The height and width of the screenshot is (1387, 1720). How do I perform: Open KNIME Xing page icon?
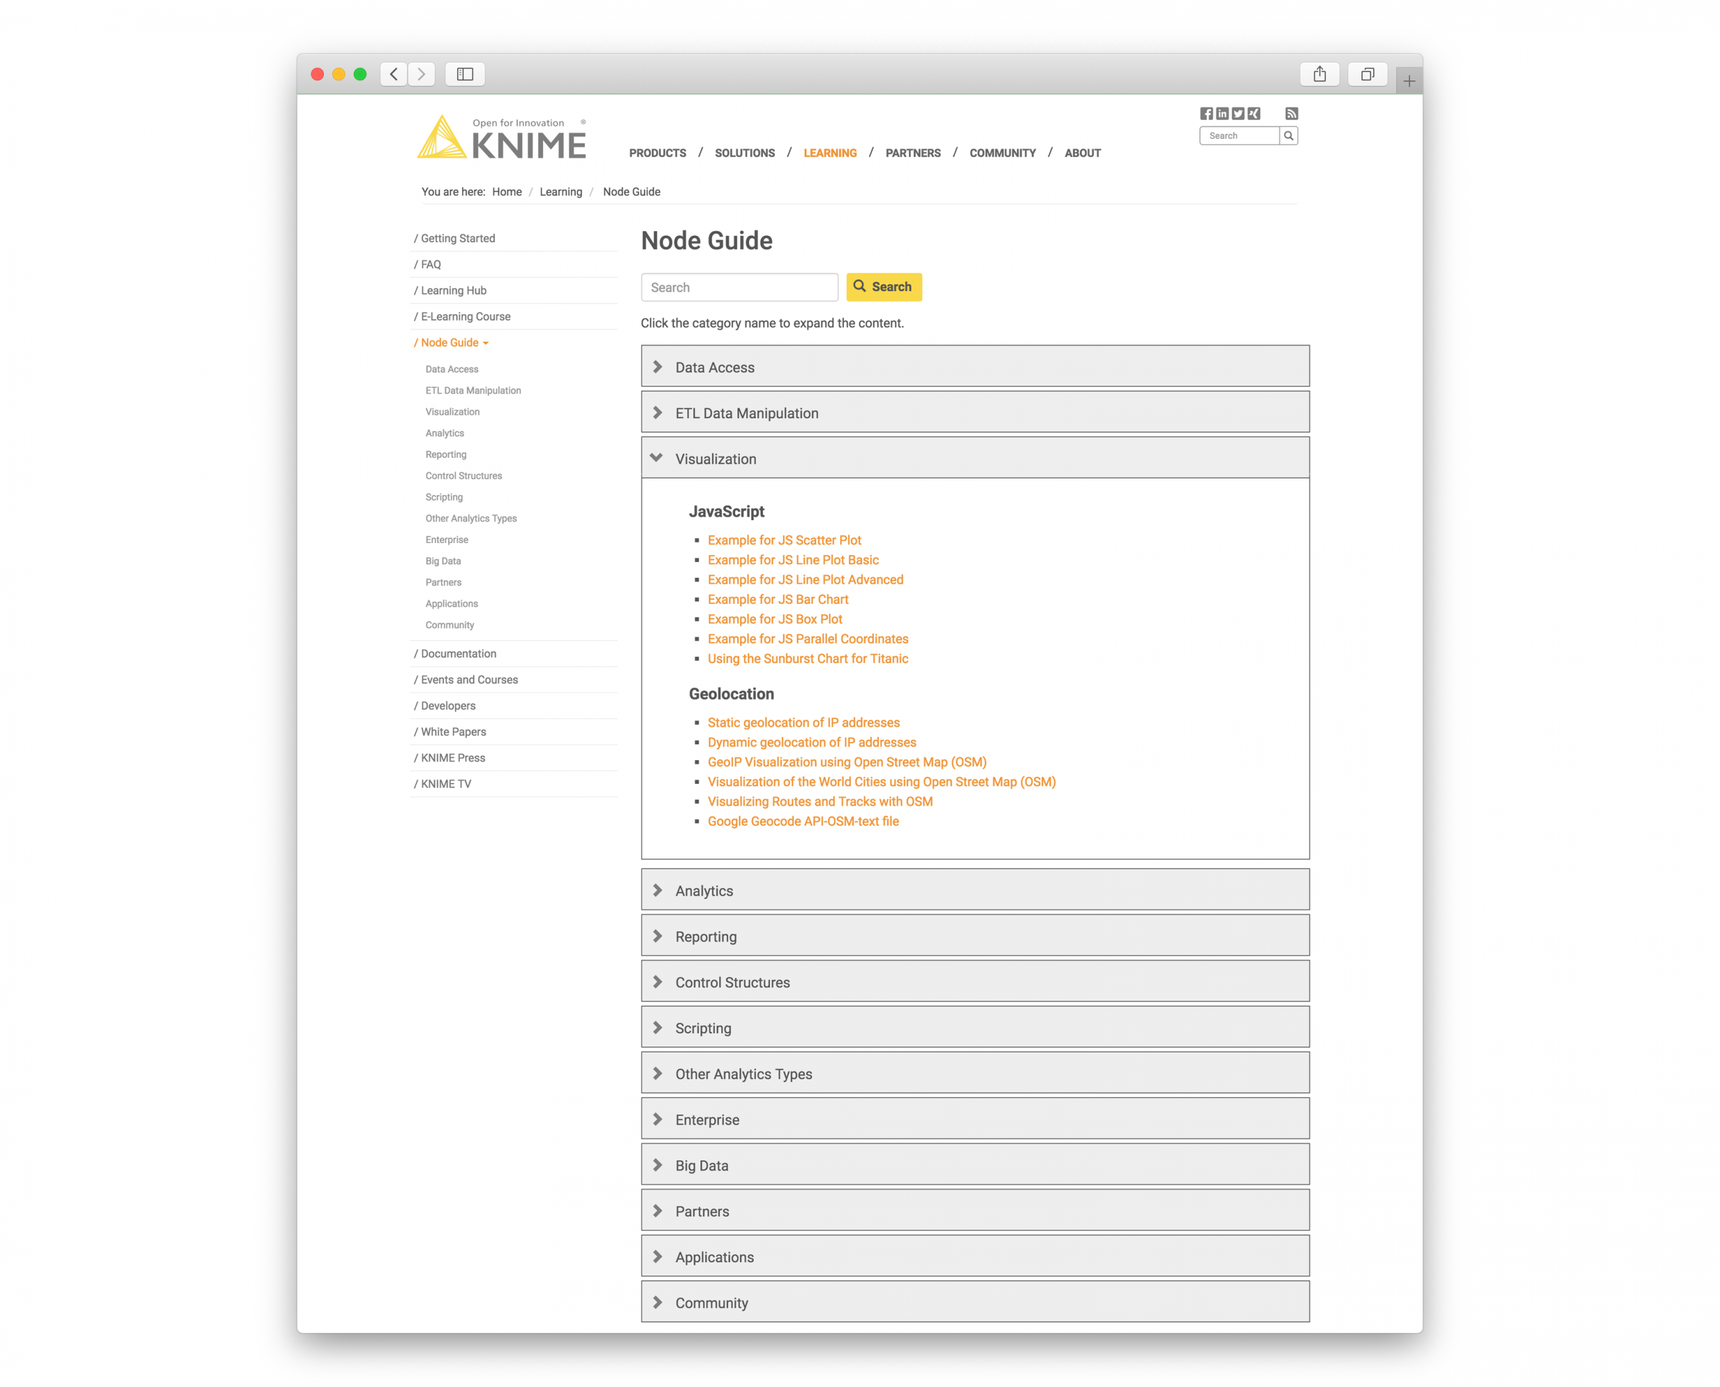[x=1254, y=114]
